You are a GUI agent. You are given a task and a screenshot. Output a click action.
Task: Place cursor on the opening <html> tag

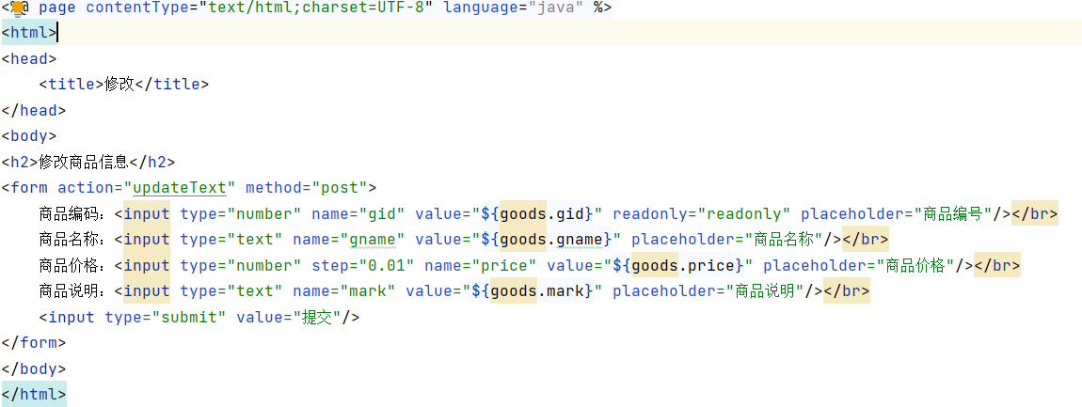click(30, 32)
